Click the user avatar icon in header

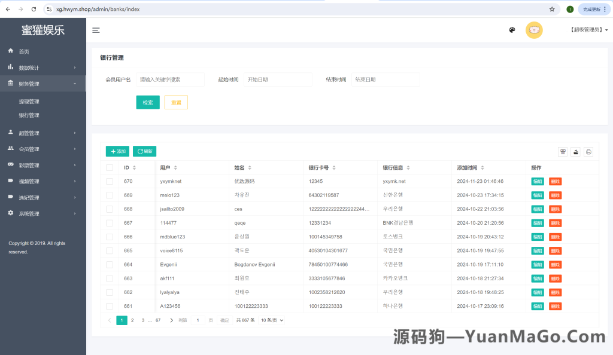click(533, 30)
